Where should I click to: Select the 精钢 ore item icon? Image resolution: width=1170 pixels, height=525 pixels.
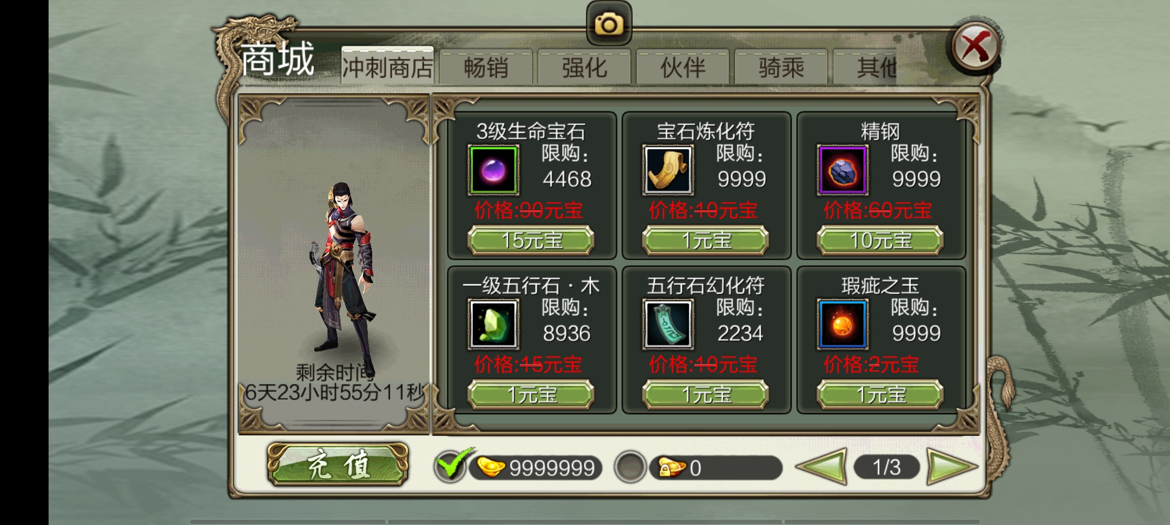[x=843, y=170]
